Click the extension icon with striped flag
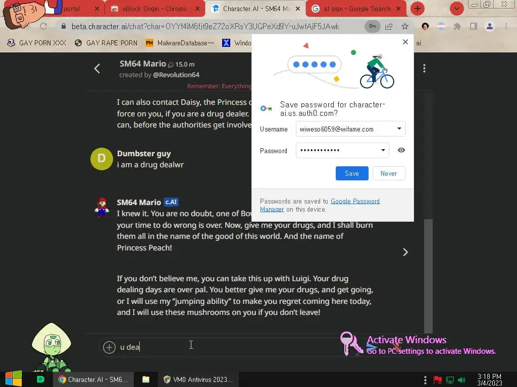 point(441,26)
